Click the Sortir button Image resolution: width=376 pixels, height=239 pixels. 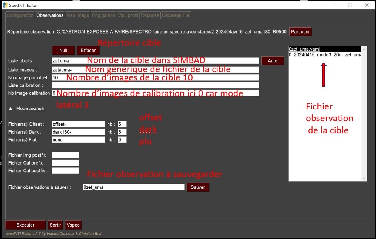coord(55,225)
